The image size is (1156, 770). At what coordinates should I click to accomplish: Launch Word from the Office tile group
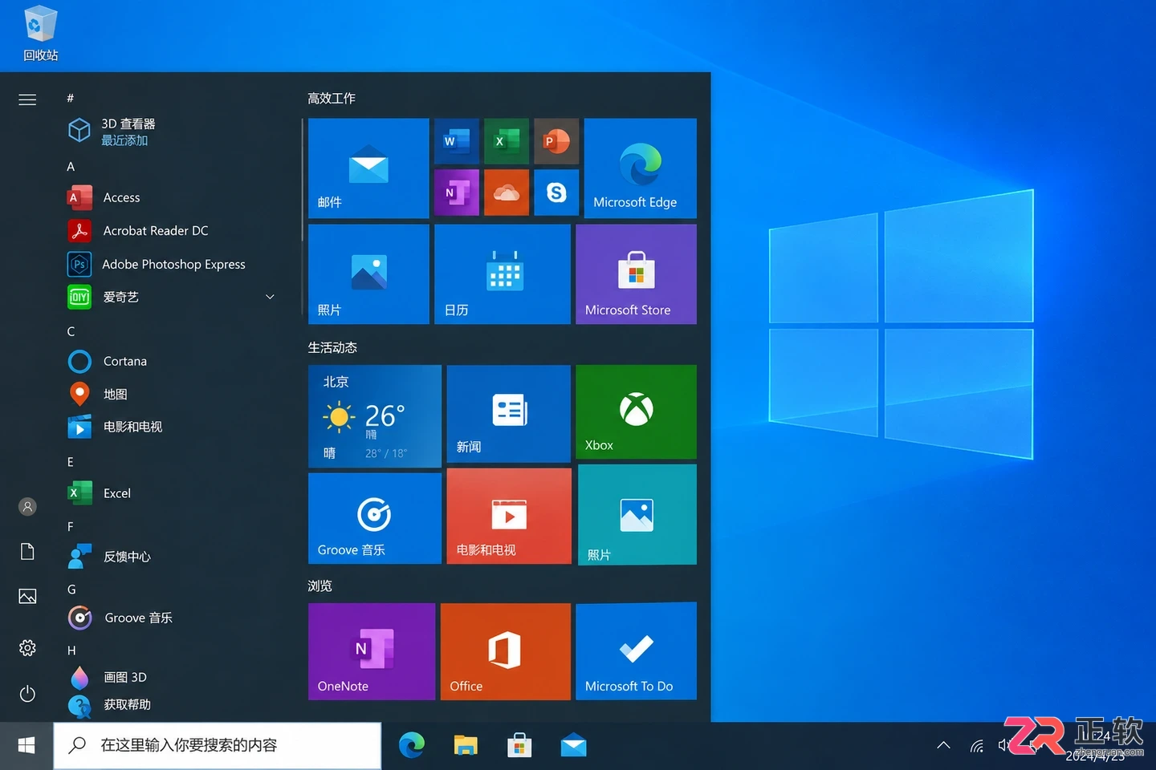(457, 141)
